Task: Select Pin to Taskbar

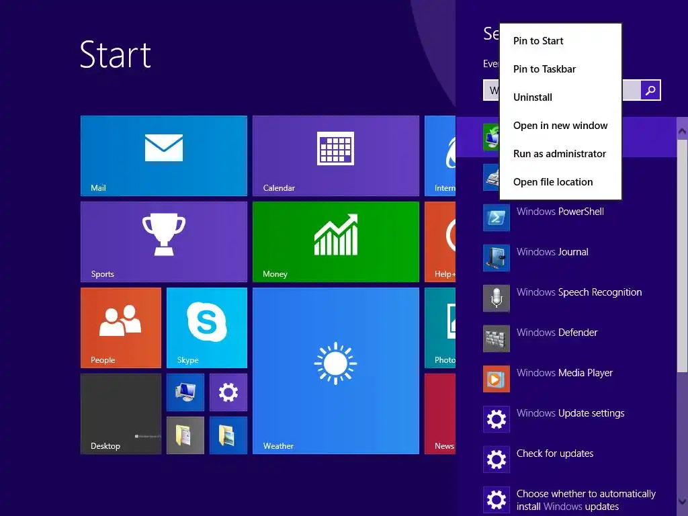Action: pos(561,69)
